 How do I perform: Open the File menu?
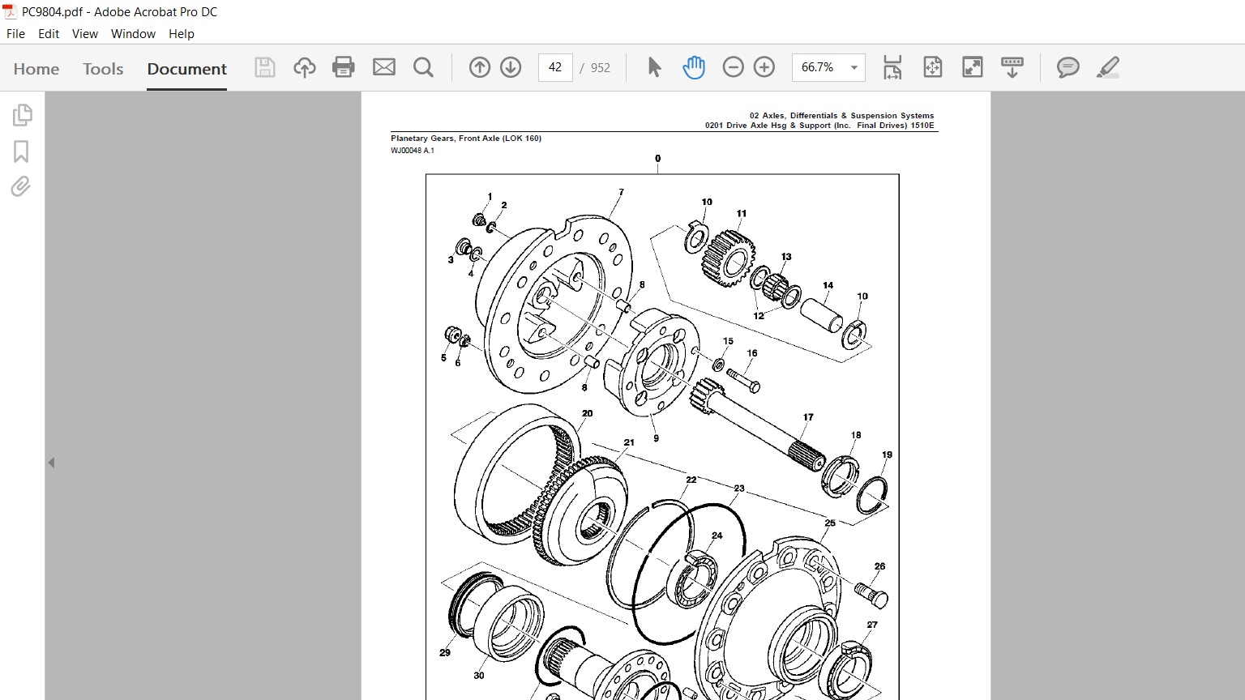[x=15, y=34]
